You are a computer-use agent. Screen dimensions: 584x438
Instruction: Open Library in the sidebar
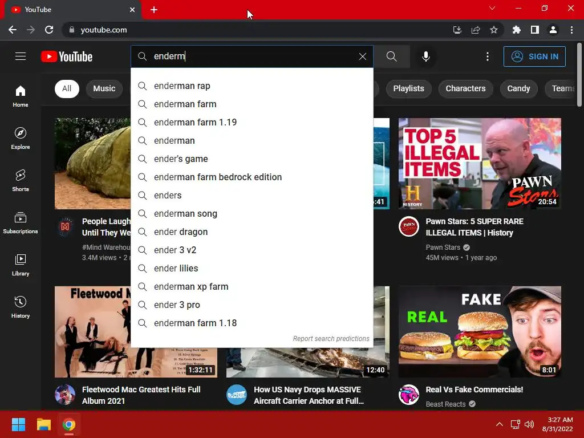(x=21, y=265)
